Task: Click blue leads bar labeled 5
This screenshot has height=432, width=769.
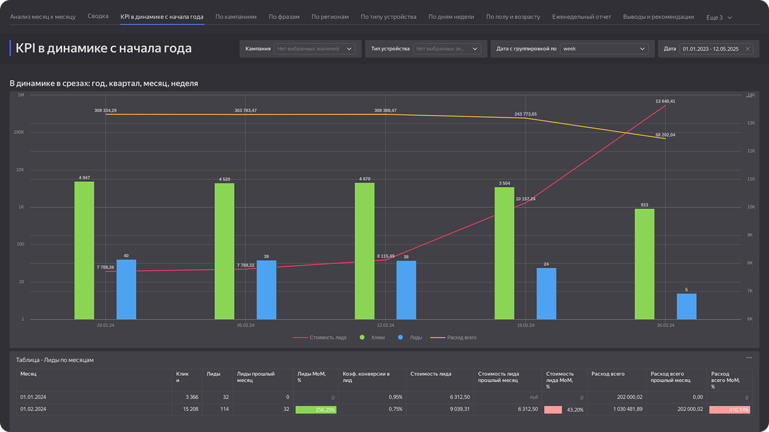Action: point(686,306)
